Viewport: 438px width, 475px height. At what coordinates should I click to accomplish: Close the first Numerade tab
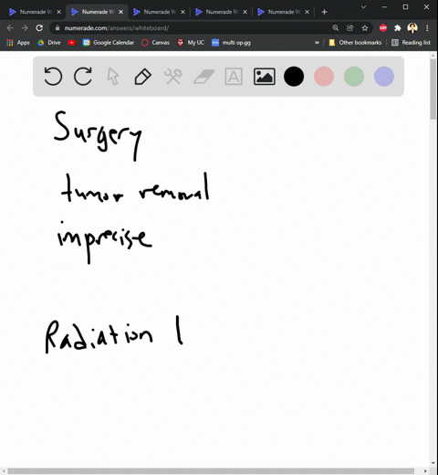(x=58, y=12)
